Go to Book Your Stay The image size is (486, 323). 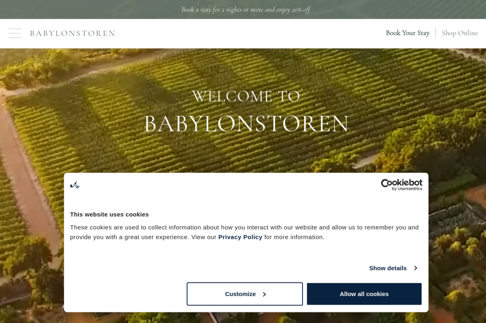(407, 33)
